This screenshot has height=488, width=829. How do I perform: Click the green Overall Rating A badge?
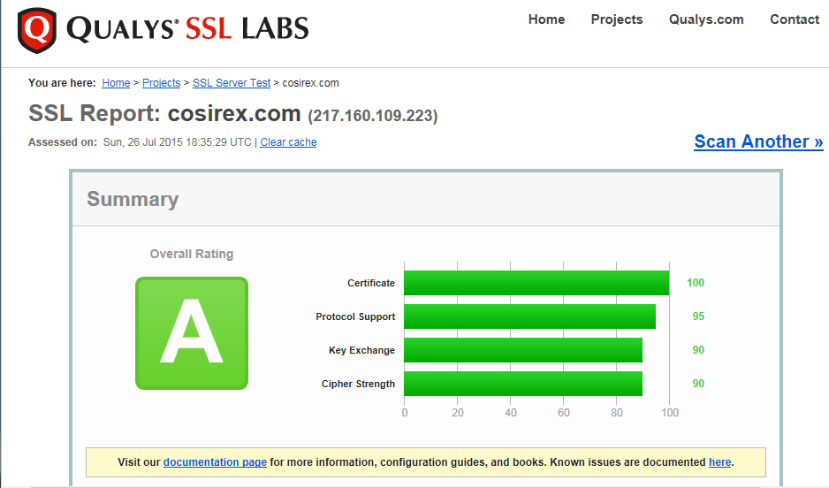pos(192,333)
